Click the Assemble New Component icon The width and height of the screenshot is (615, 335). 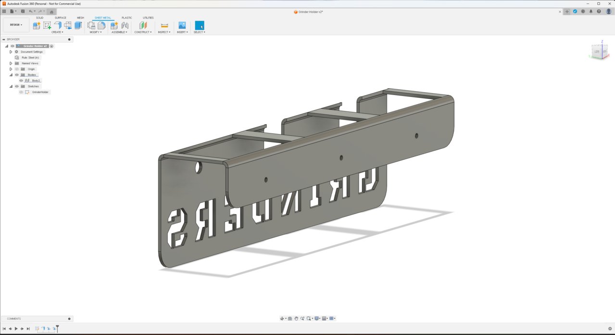pos(114,25)
